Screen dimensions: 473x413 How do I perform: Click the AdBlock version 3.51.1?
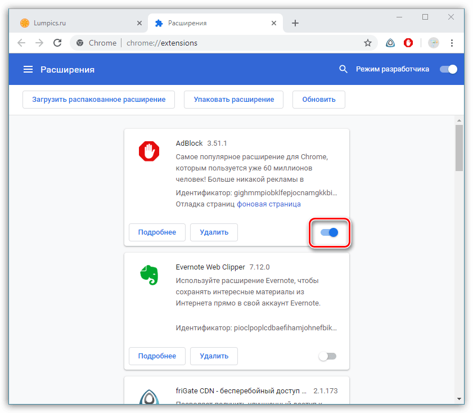[x=217, y=143]
